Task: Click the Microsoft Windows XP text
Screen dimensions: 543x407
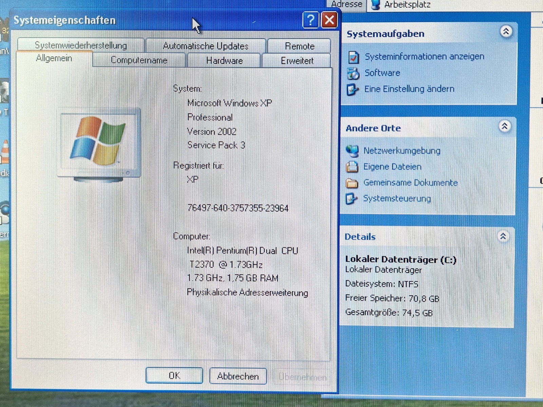Action: 230,103
